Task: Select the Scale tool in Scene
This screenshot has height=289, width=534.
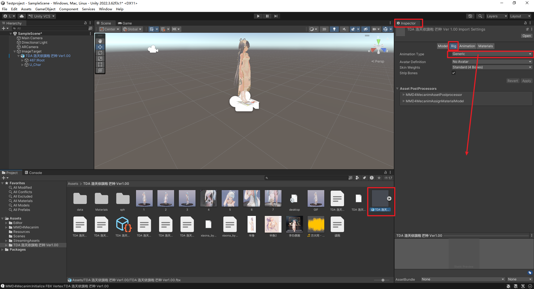Action: [100, 59]
